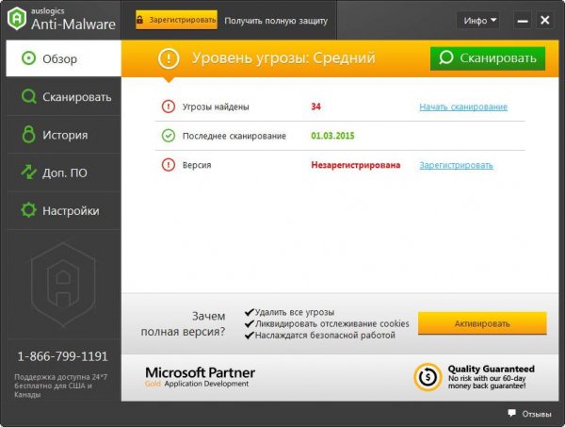The width and height of the screenshot is (565, 427).
Task: Click the Угрозы найдены label
Action: (216, 107)
